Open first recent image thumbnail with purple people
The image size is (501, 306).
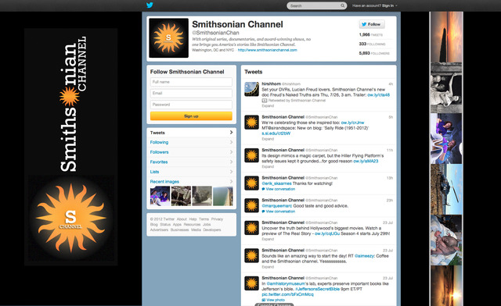[160, 196]
